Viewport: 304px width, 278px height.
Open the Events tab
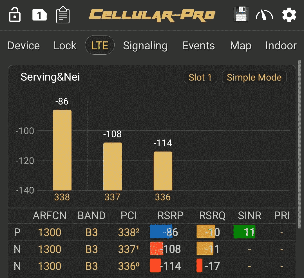[x=199, y=46]
